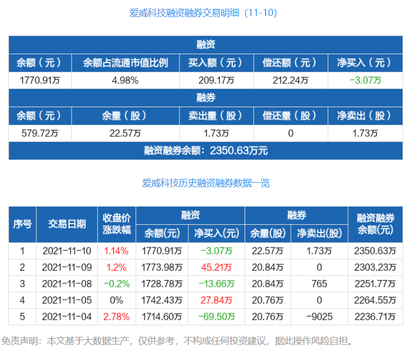Select the -3.07万 net buy value cell
Screen dimensions: 407x354
point(366,81)
